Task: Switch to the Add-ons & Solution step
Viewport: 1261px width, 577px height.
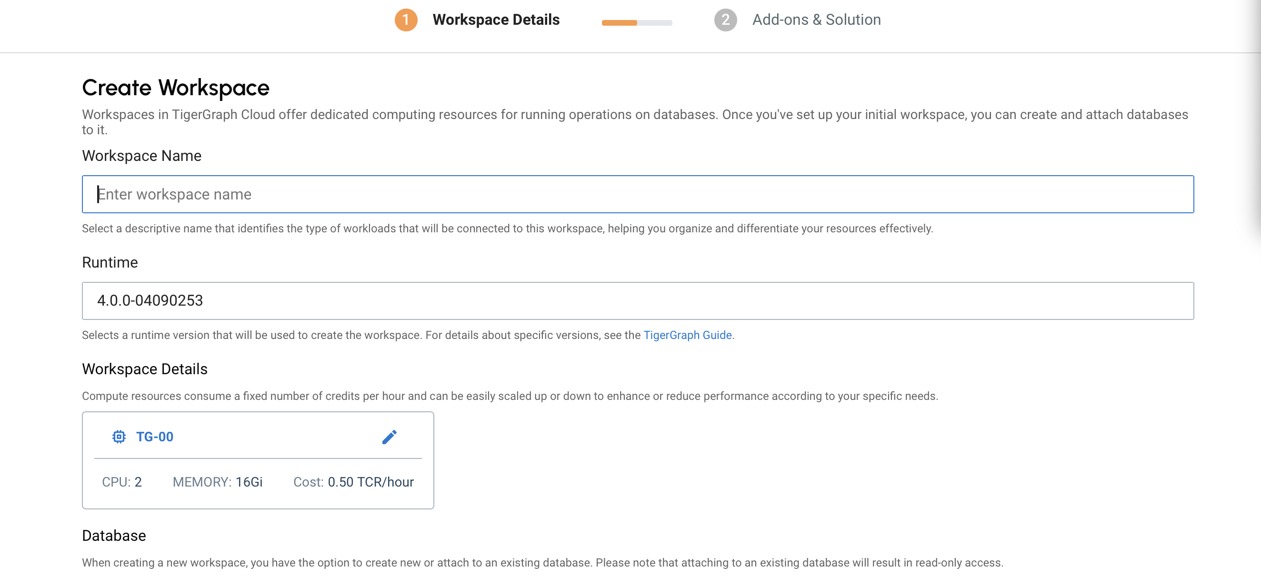Action: coord(817,20)
